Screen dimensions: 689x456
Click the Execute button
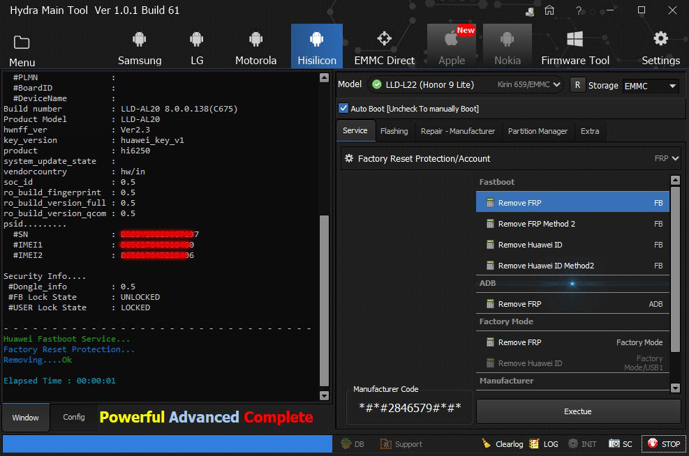[578, 411]
